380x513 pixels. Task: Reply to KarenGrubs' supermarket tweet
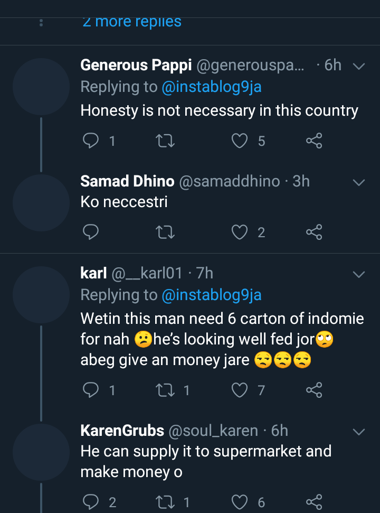(91, 502)
